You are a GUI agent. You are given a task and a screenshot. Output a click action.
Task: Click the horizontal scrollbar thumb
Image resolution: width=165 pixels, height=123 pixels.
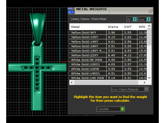pyautogui.click(x=106, y=82)
